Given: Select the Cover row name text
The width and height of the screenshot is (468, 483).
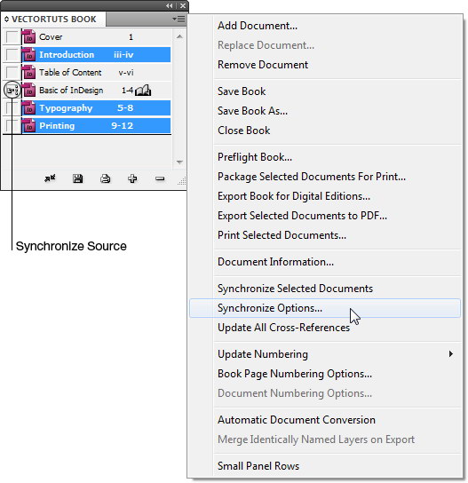Looking at the screenshot, I should pyautogui.click(x=51, y=37).
